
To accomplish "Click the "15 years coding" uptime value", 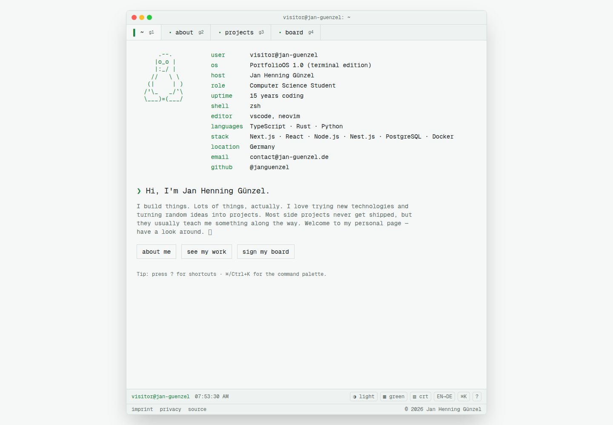I will coord(277,96).
